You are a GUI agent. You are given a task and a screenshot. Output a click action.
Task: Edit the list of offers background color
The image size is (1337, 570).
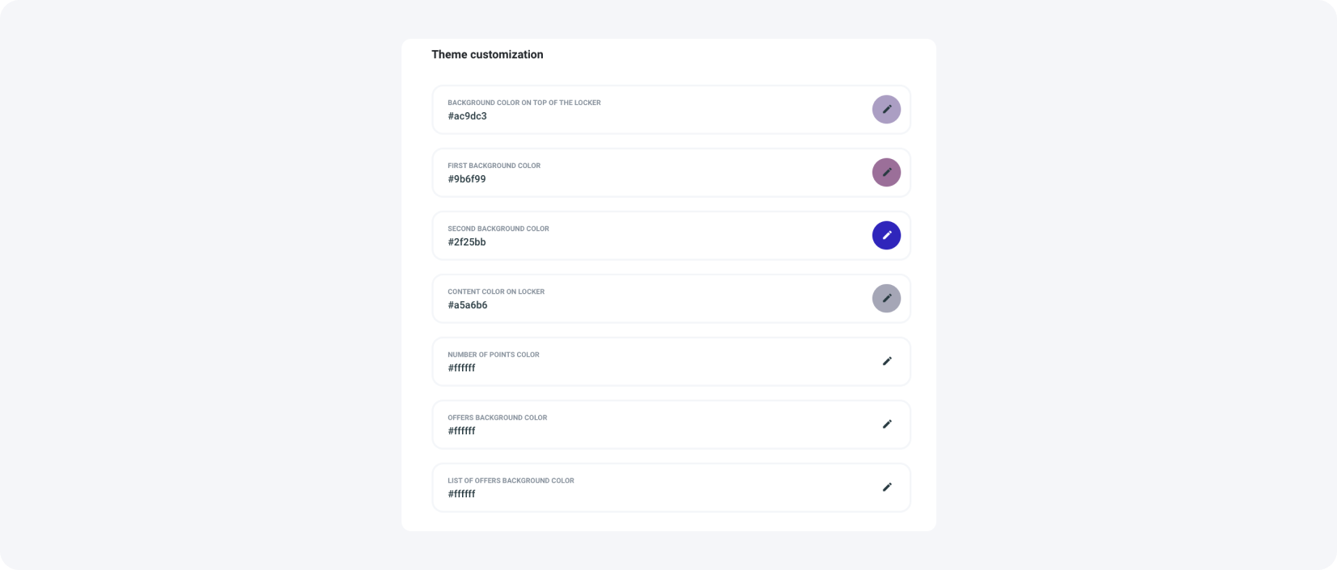pos(886,487)
